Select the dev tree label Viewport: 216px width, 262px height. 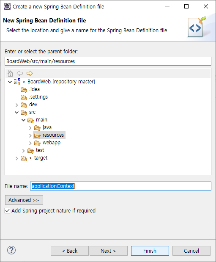pos(33,105)
